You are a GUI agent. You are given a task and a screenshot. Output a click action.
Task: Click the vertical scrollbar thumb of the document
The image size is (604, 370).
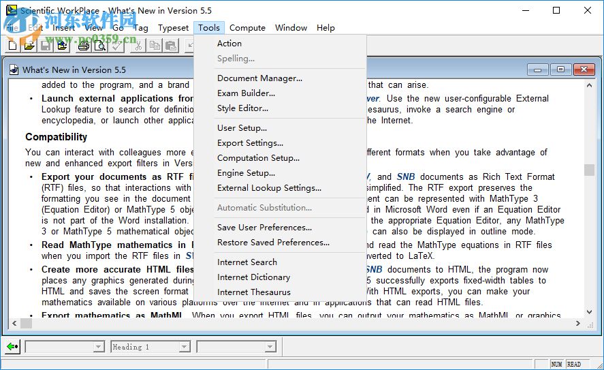click(x=589, y=170)
